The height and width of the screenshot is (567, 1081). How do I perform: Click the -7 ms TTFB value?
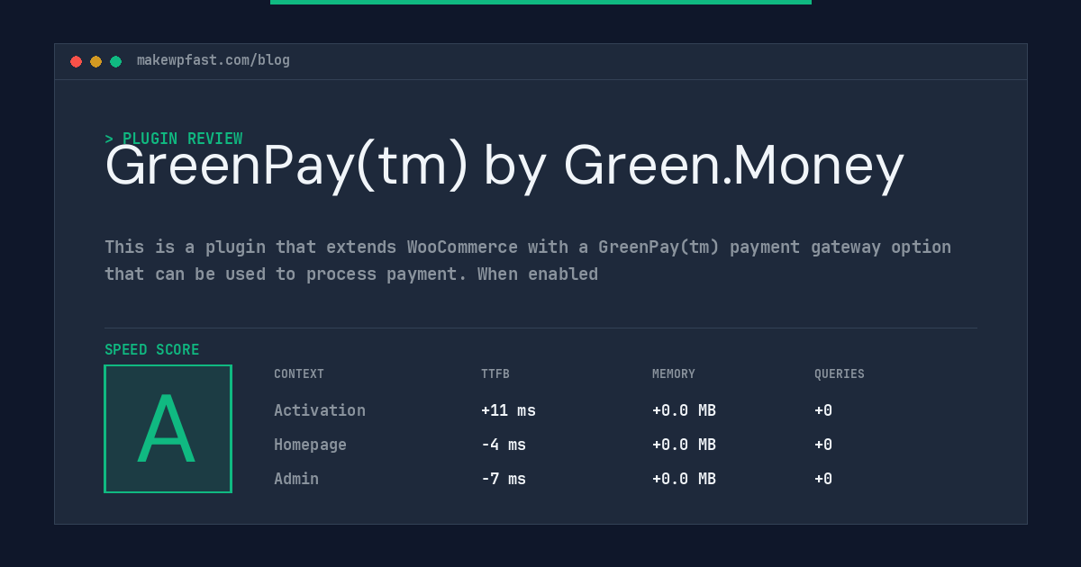(504, 479)
